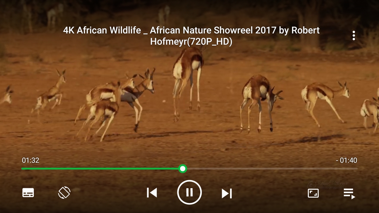Tap the 01:32 elapsed time label
The width and height of the screenshot is (379, 213).
30,160
